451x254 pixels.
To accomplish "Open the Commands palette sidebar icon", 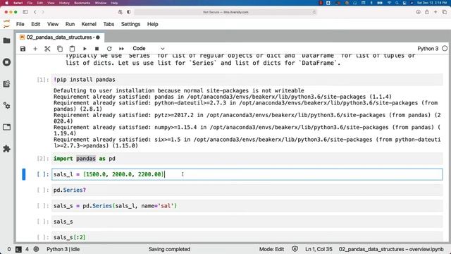I will click(6, 84).
